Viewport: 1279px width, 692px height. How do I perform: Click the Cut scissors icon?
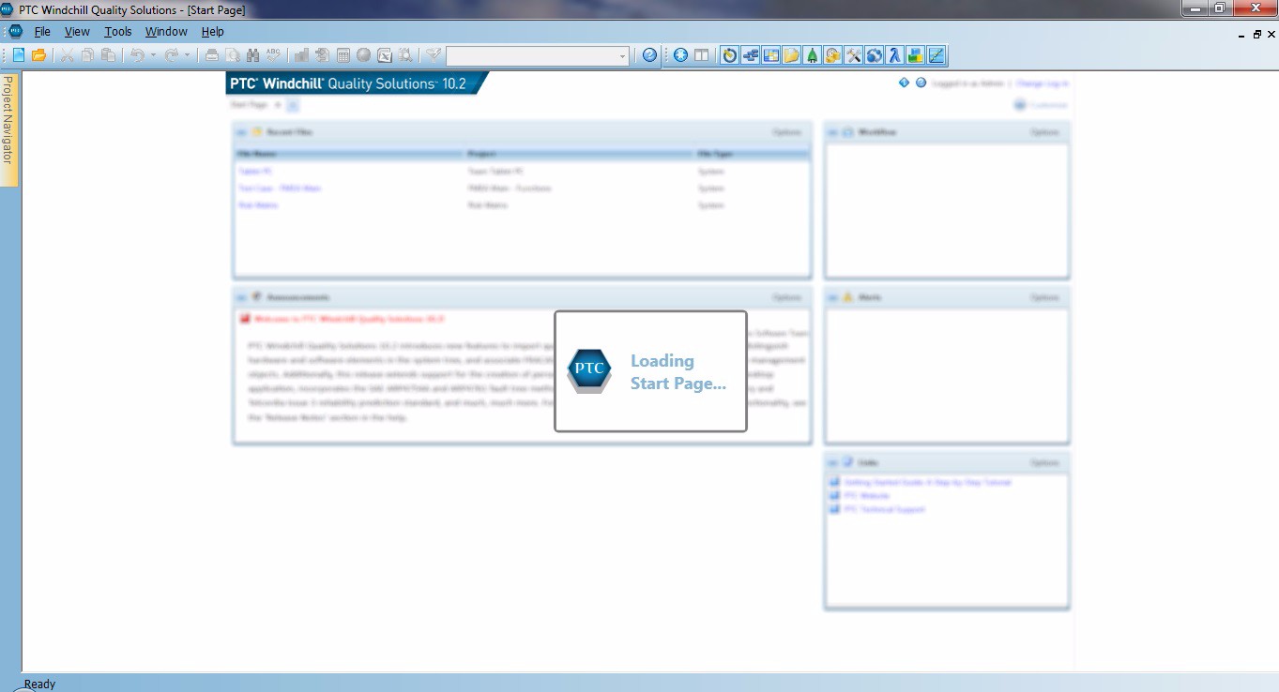(68, 55)
